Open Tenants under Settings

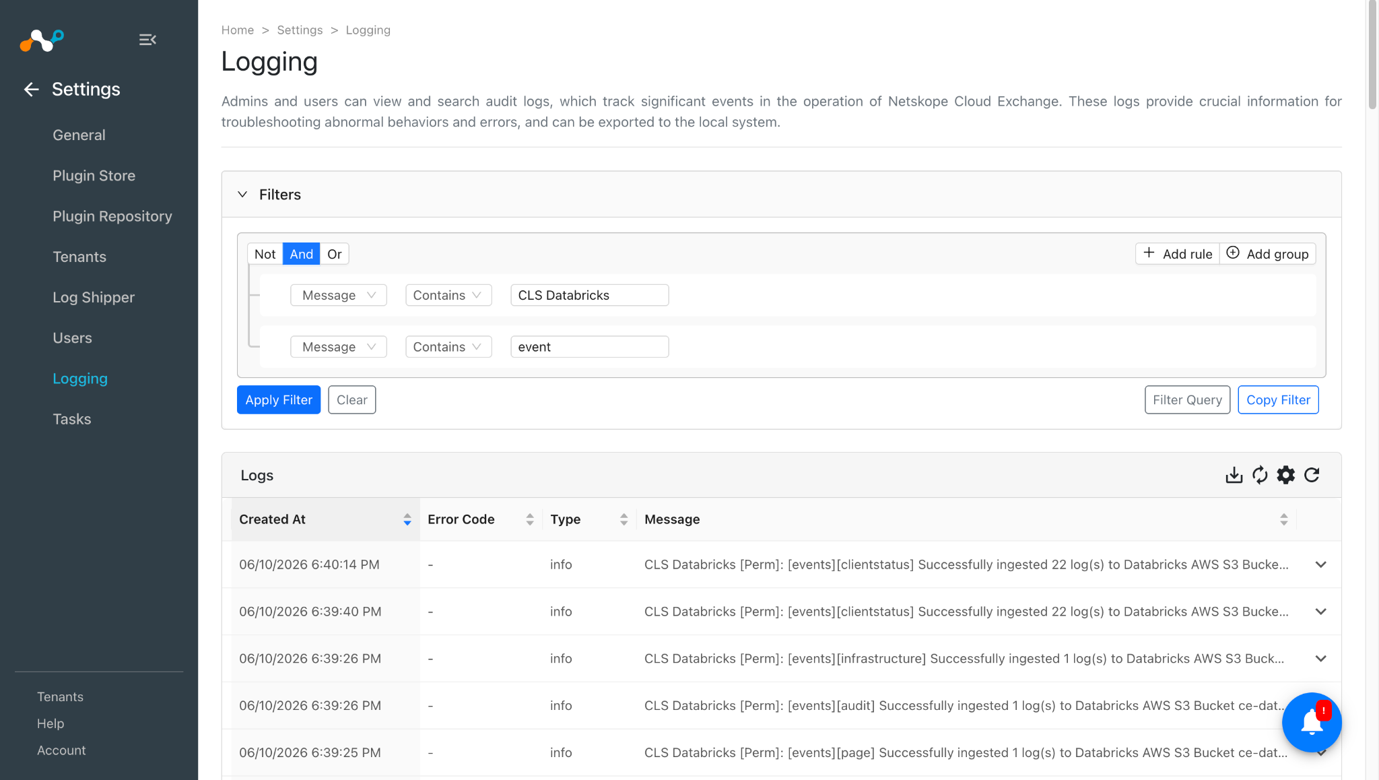[79, 257]
